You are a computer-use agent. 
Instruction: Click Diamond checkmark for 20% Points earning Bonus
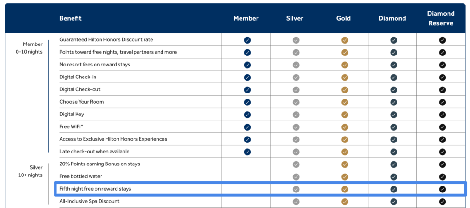point(393,164)
